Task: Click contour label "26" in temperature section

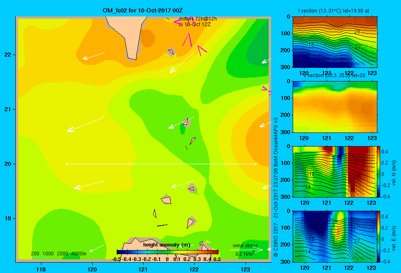Action: (357, 31)
